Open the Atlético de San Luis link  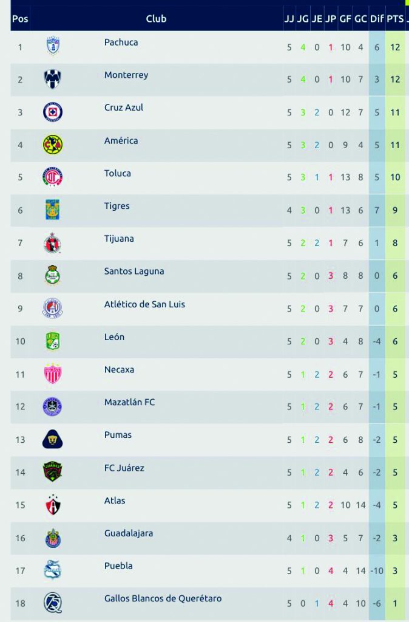tap(144, 304)
